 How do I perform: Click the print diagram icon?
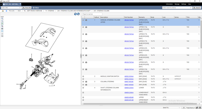click(2, 28)
